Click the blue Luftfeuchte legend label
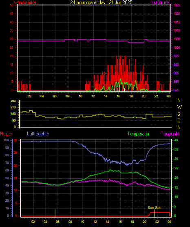This screenshot has height=227, width=190. tap(38, 134)
